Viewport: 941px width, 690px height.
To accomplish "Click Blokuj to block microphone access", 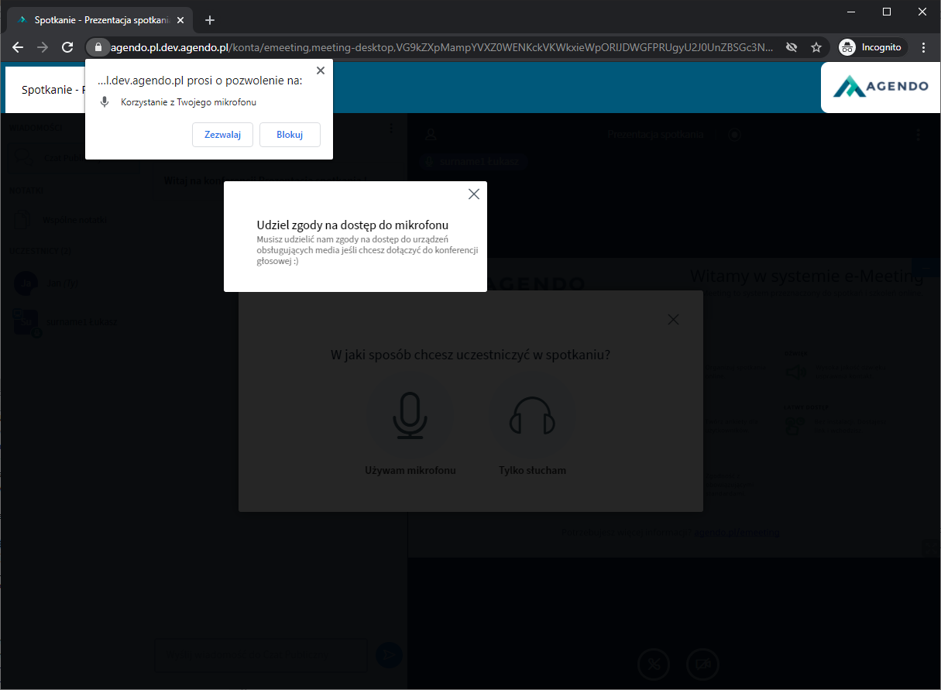I will point(290,135).
